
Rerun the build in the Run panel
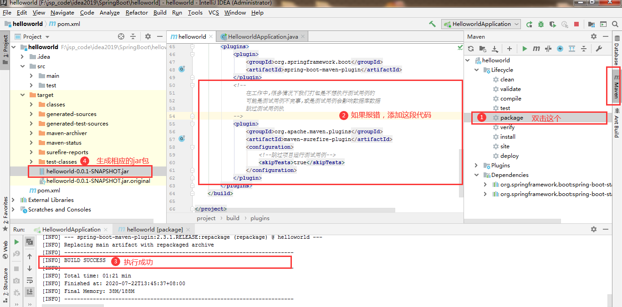point(16,242)
